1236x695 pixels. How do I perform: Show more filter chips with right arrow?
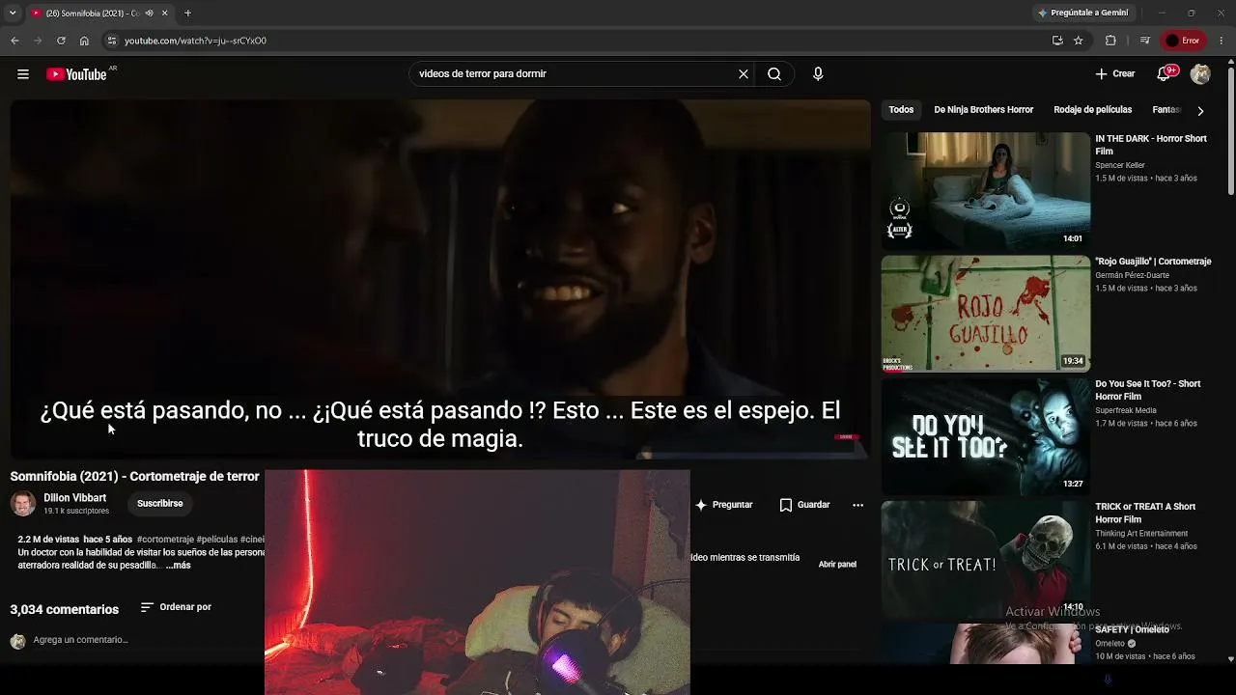pyautogui.click(x=1200, y=111)
